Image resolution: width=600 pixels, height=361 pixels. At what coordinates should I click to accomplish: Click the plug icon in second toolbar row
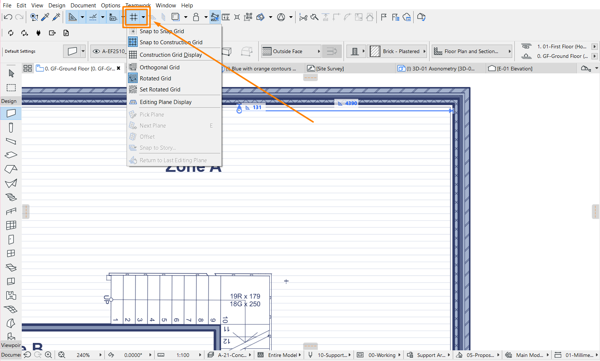(x=38, y=33)
